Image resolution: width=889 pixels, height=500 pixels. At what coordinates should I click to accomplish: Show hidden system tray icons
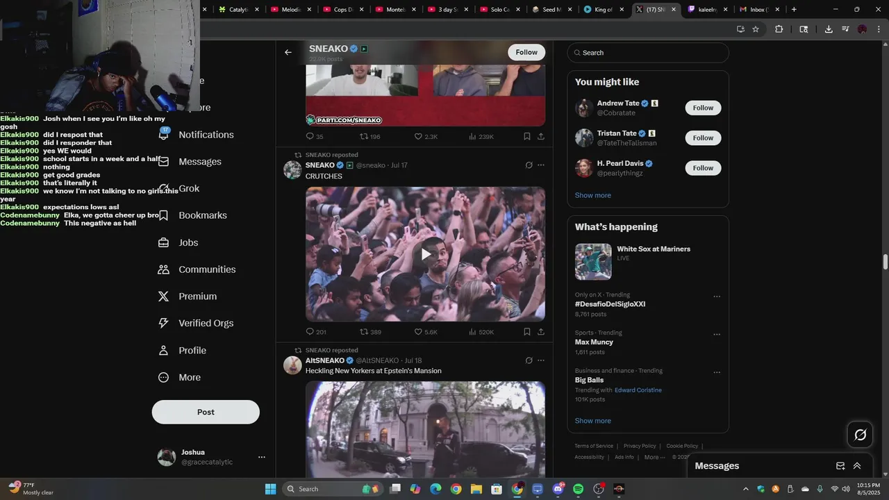pyautogui.click(x=746, y=489)
